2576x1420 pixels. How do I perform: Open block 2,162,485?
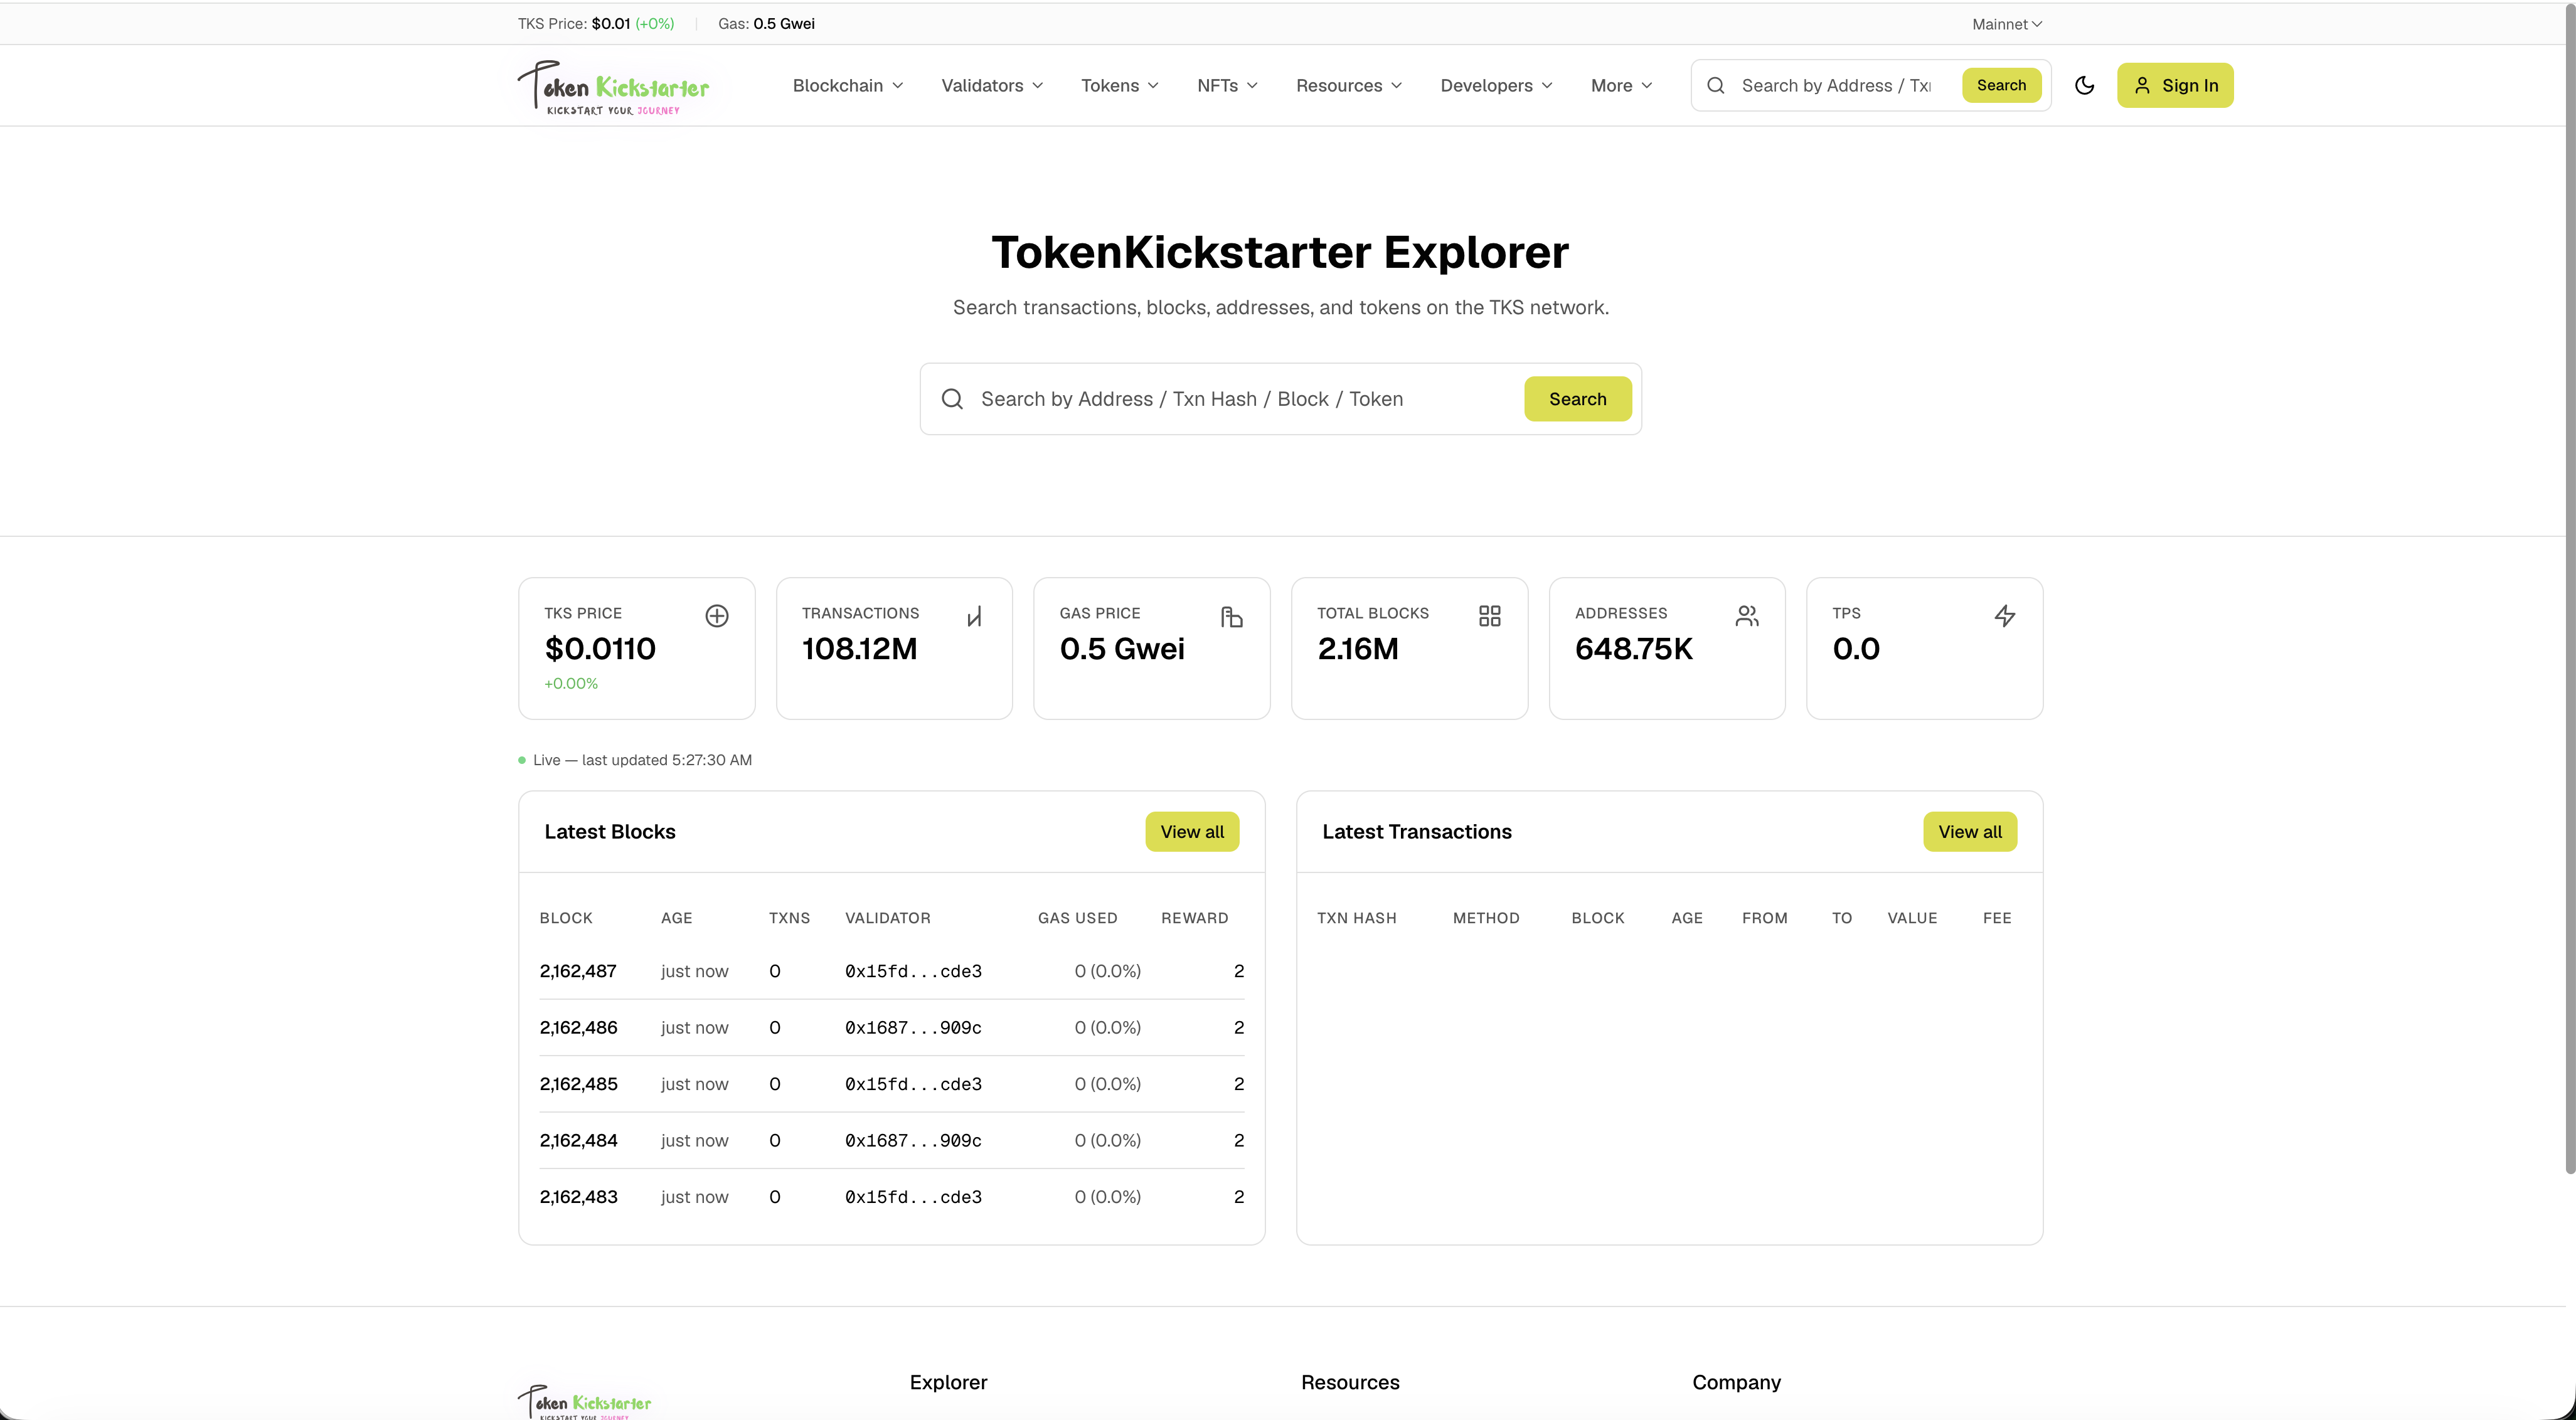pos(578,1084)
